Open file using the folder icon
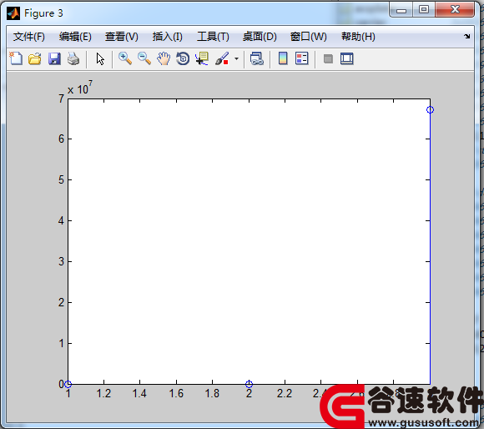Viewport: 484px width, 429px height. coord(35,58)
